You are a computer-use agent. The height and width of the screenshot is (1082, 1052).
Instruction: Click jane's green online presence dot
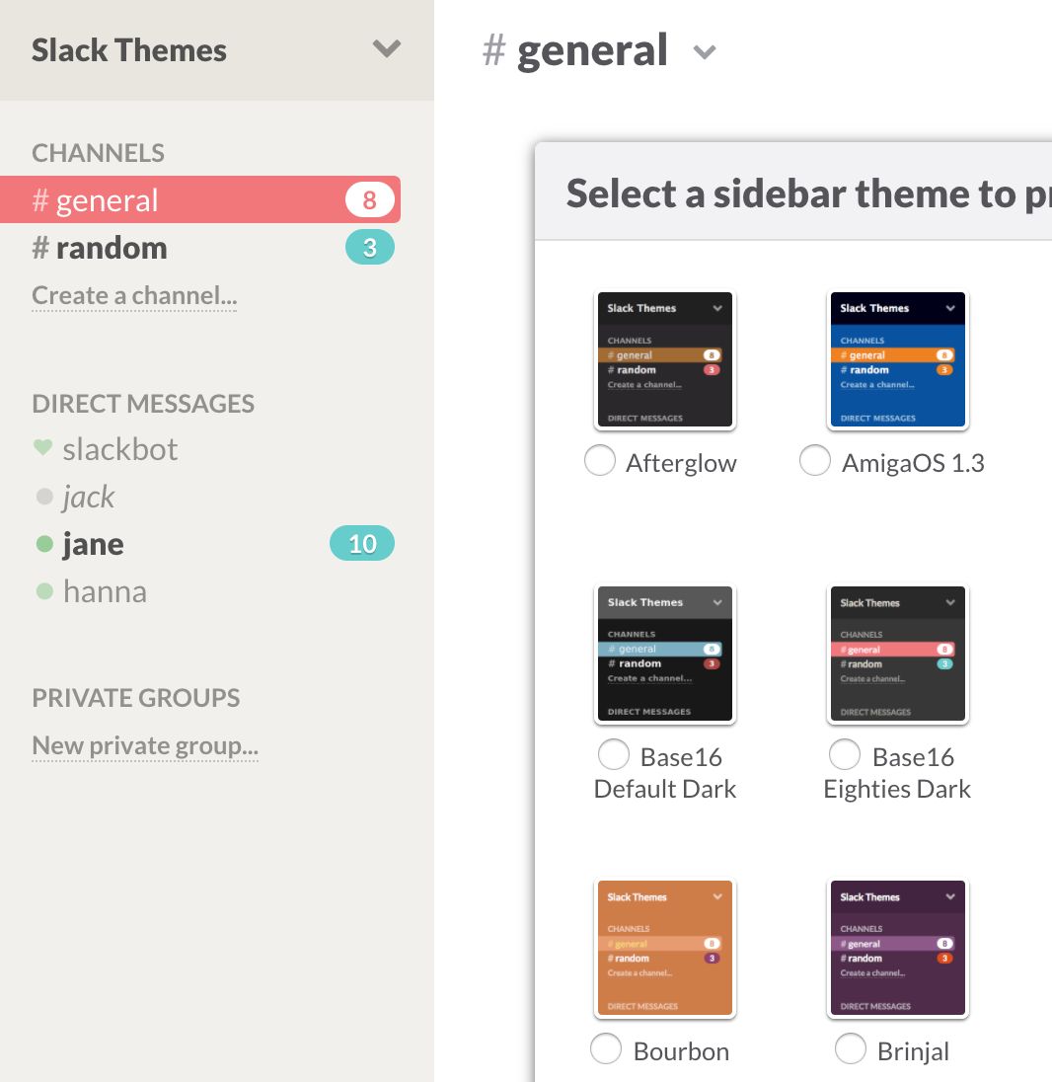[x=43, y=544]
